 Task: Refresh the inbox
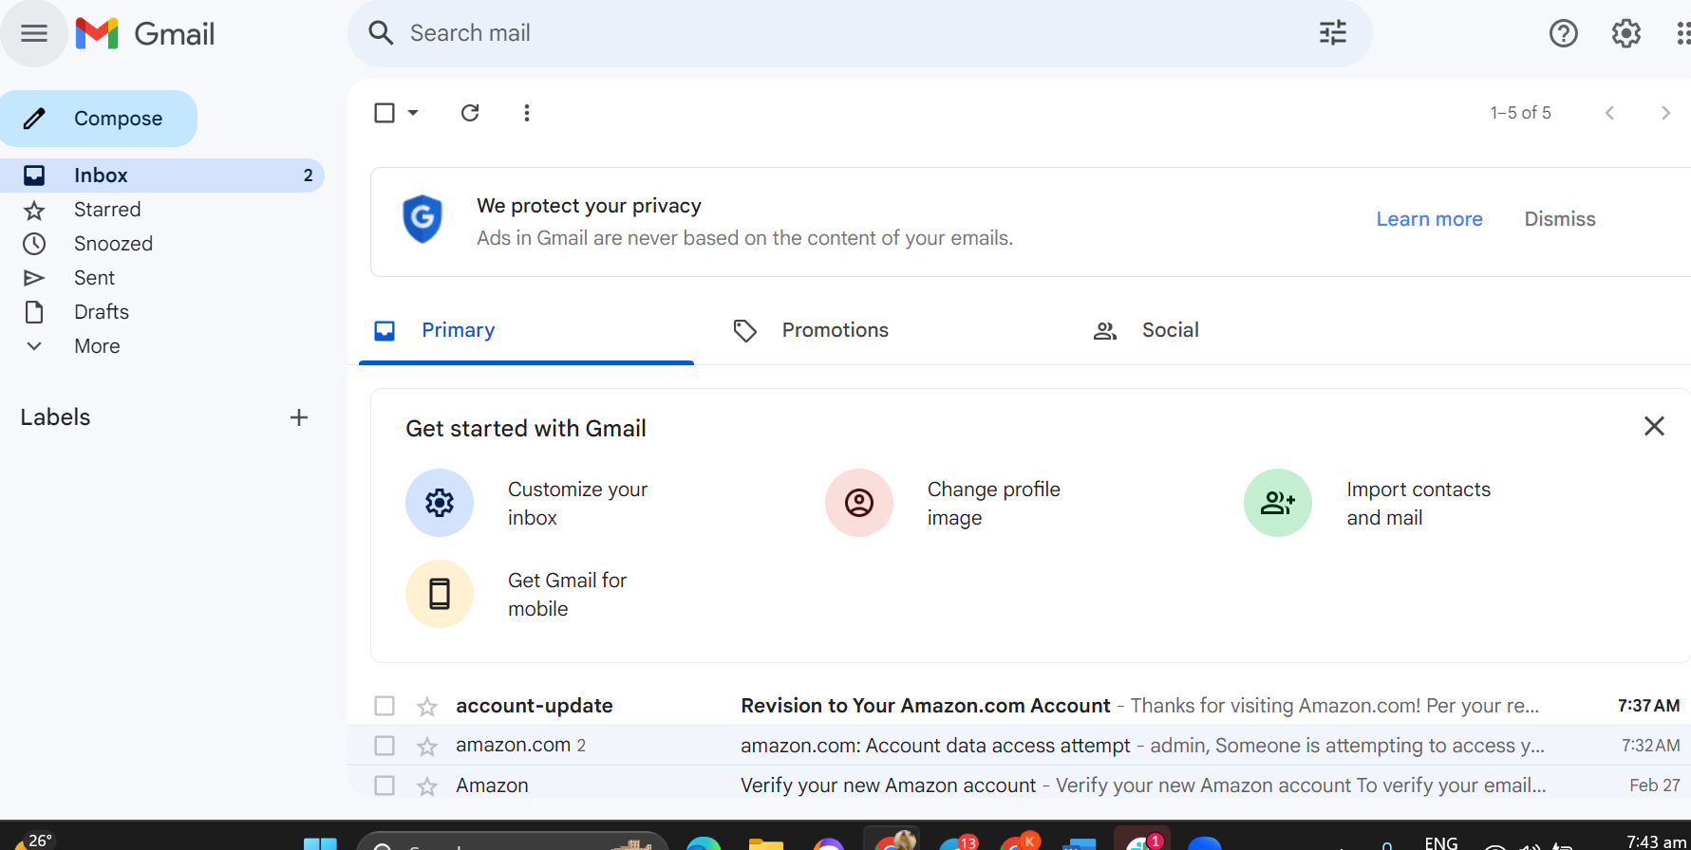click(470, 113)
